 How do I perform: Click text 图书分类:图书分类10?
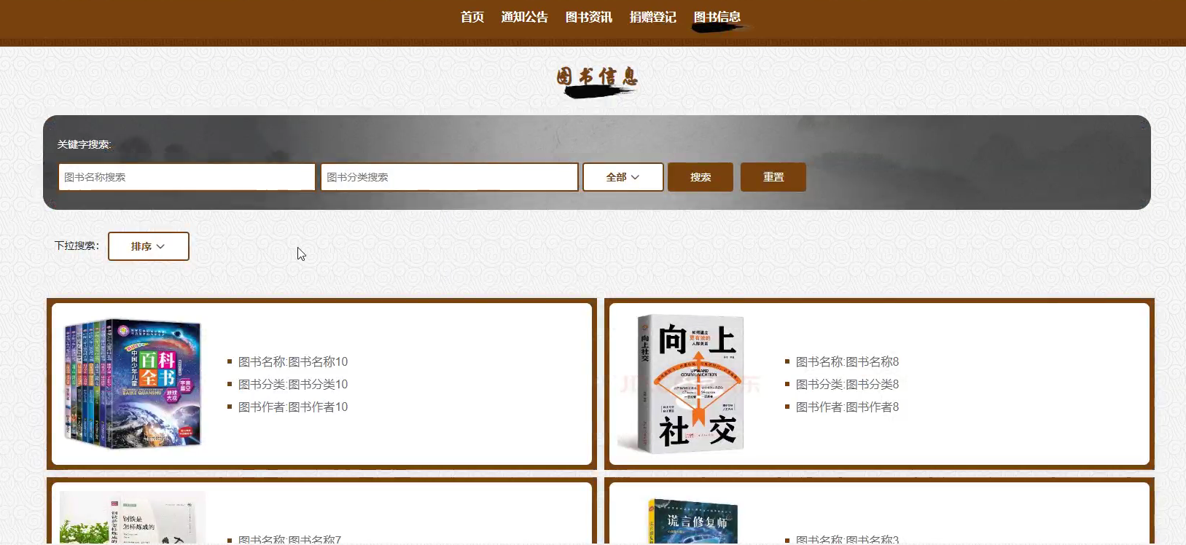293,384
